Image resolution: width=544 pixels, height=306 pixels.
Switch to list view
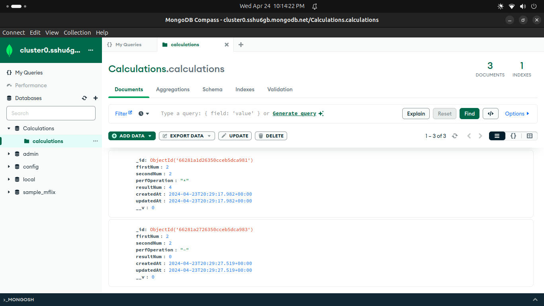click(x=497, y=136)
